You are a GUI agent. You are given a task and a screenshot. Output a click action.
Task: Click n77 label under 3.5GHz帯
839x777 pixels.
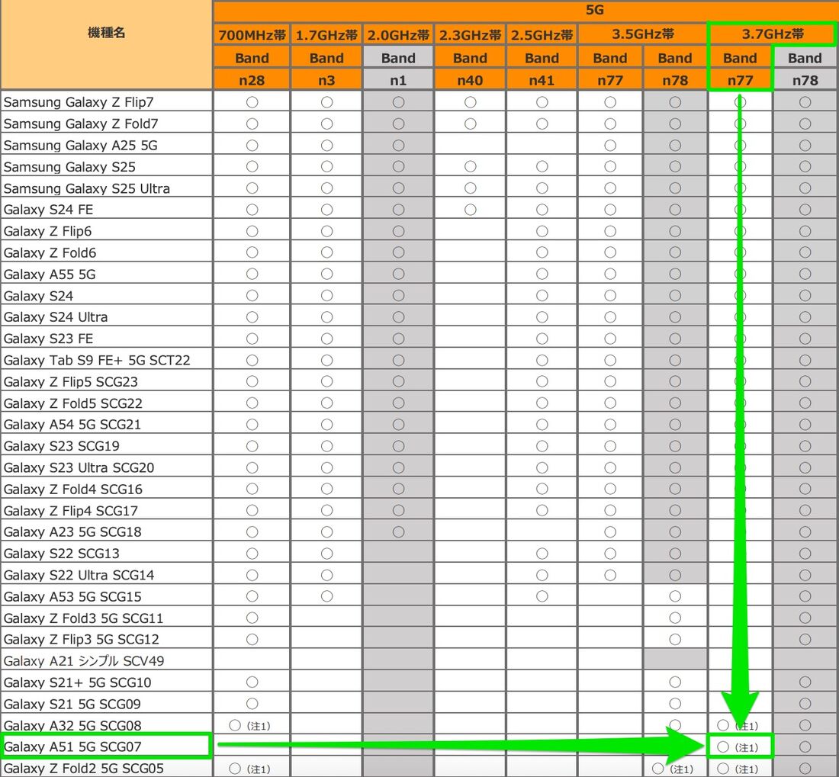(610, 80)
